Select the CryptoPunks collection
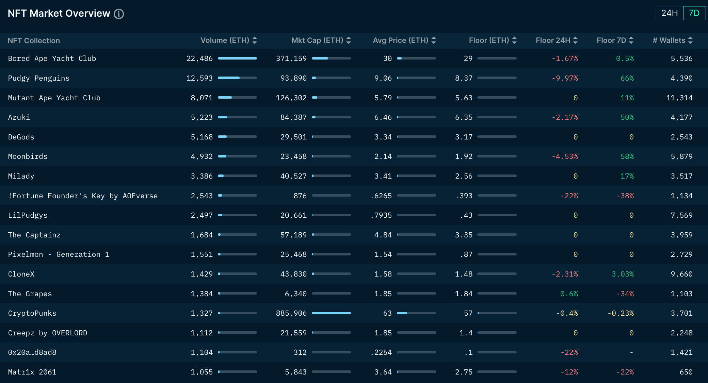This screenshot has width=708, height=383. pos(32,313)
